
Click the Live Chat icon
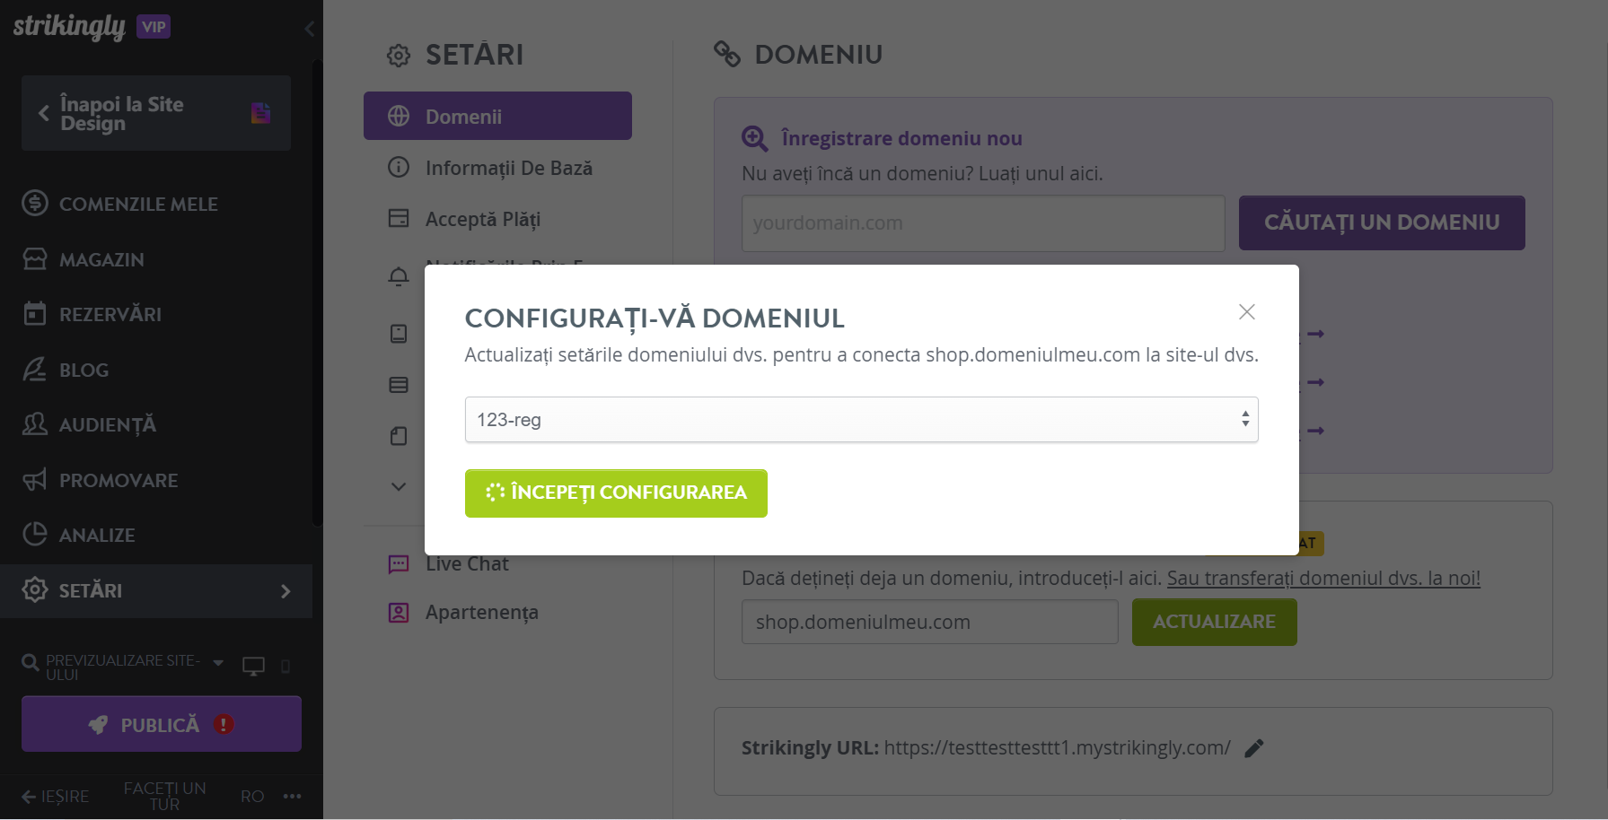pyautogui.click(x=399, y=564)
